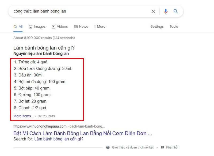This screenshot has height=156, width=214.
Task: Click the question mark icon near featured snippet info
Action: coord(108,147)
